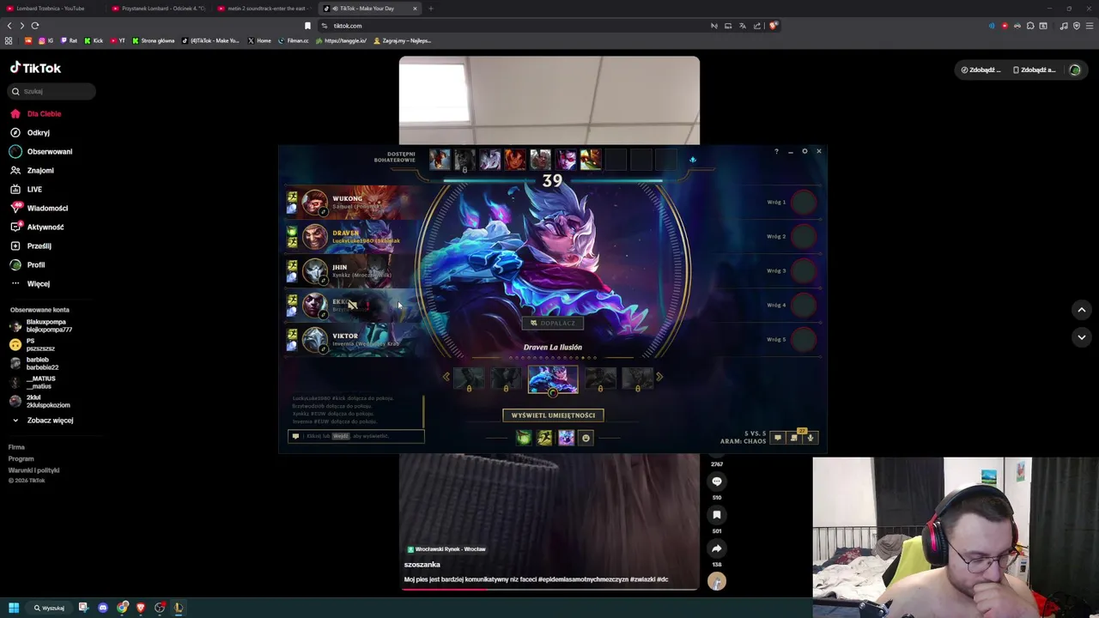Open szoszanka author profile name
This screenshot has height=618, width=1099.
(x=422, y=565)
